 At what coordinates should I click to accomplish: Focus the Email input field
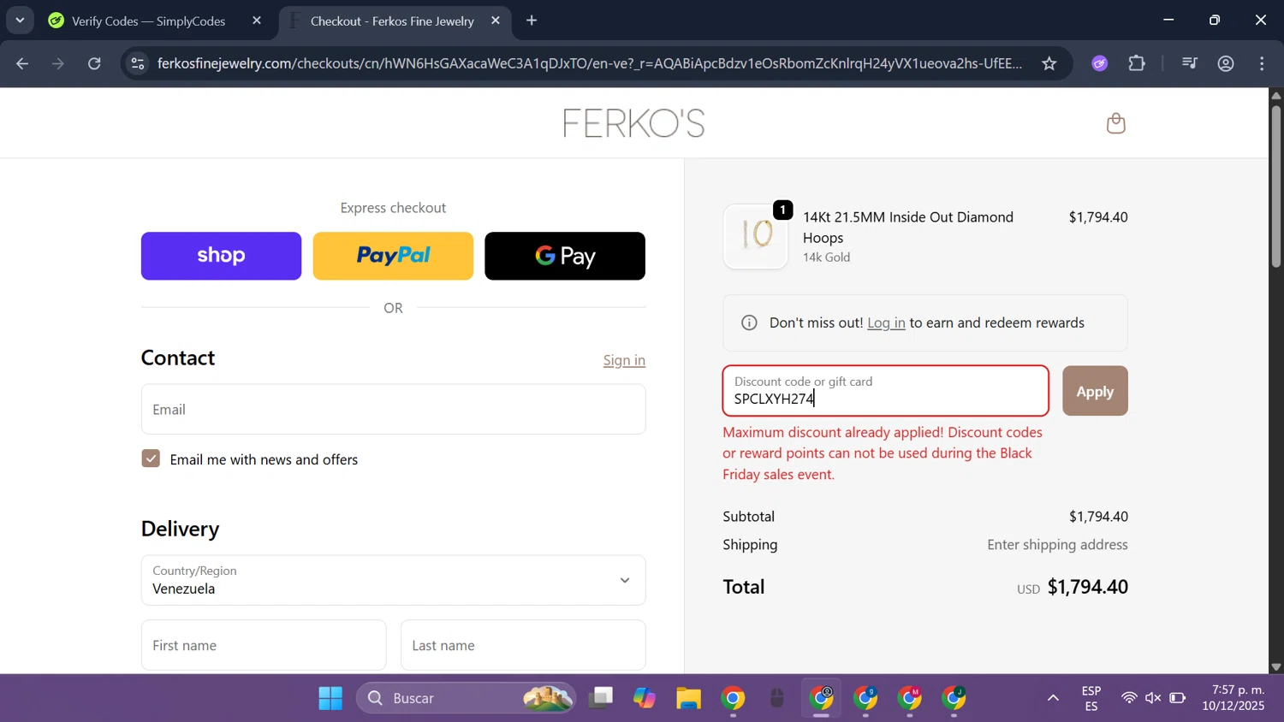tap(393, 409)
